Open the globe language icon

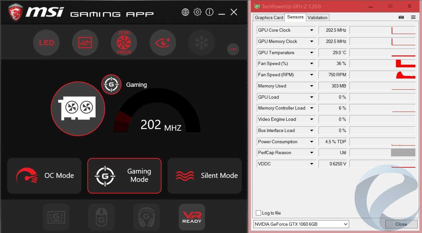click(x=185, y=12)
